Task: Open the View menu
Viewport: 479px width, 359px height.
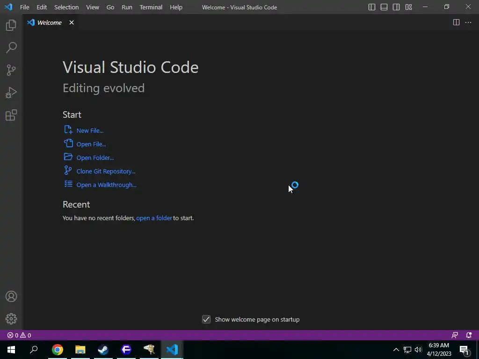Action: click(x=93, y=7)
